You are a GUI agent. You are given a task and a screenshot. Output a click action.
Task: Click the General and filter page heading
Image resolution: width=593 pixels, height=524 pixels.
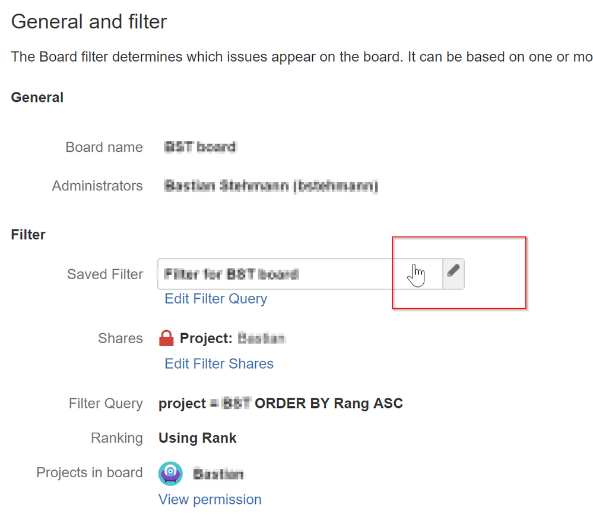pos(89,21)
